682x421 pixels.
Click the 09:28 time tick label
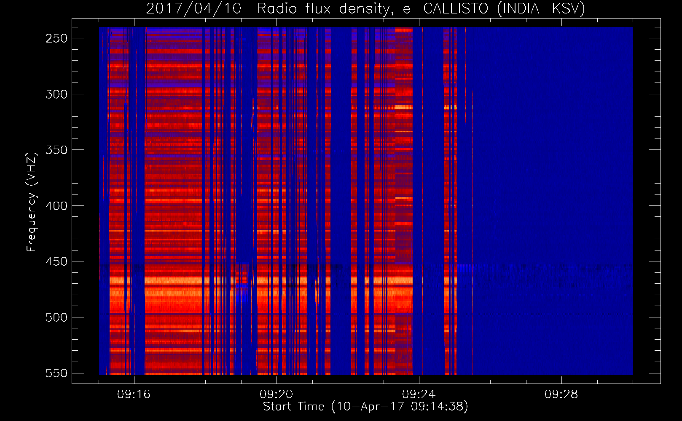(561, 394)
